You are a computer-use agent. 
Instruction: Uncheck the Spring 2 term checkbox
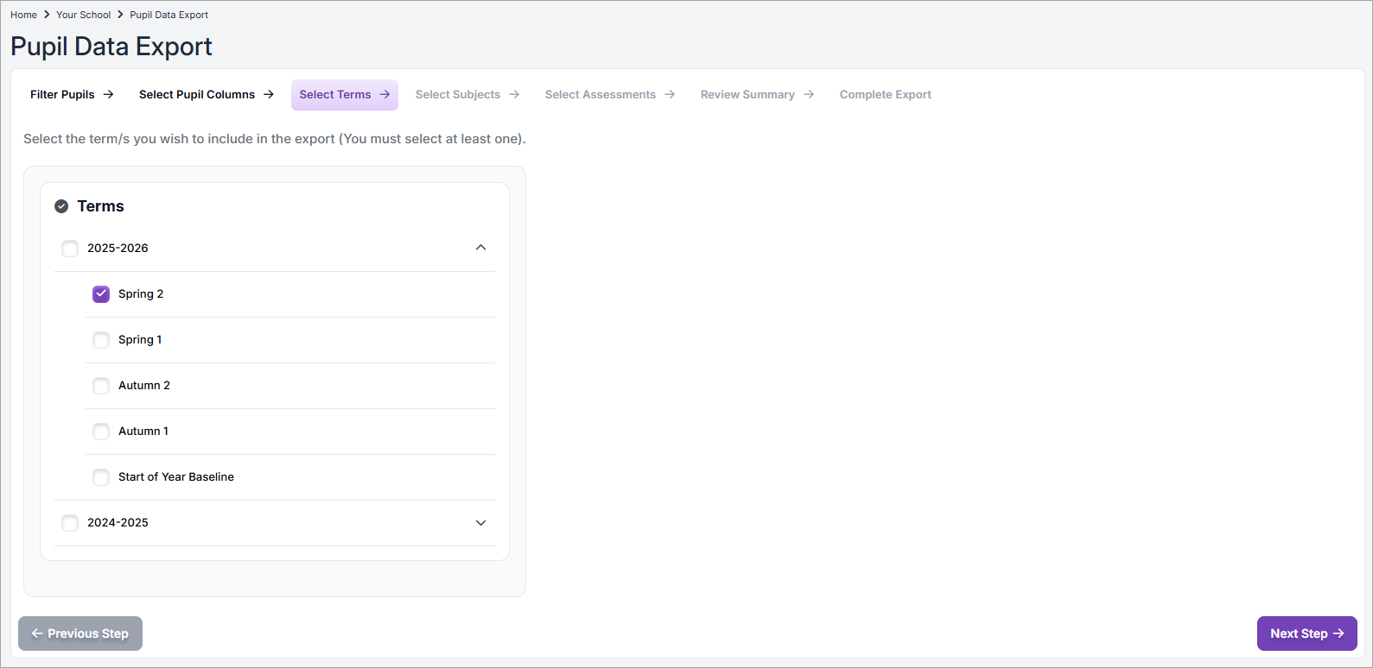tap(101, 294)
